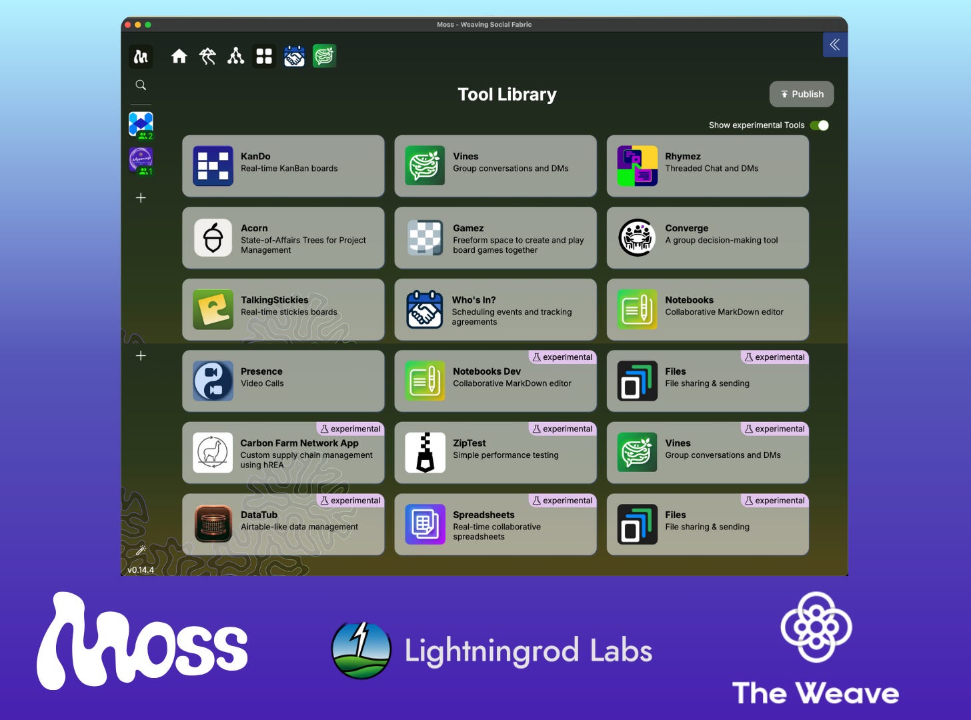
Task: Open the Who's In? tab icon in toolbar
Action: point(294,57)
